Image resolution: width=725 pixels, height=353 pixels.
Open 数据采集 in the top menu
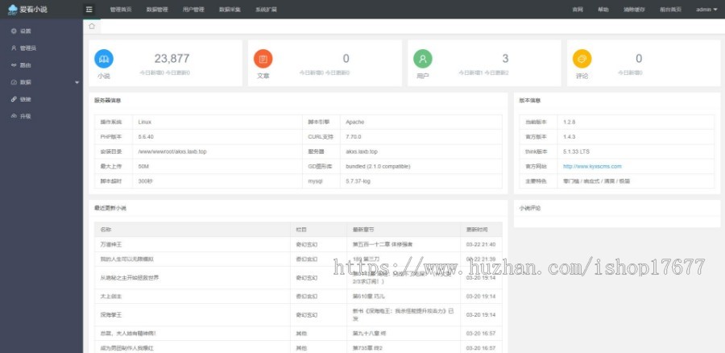(x=230, y=9)
